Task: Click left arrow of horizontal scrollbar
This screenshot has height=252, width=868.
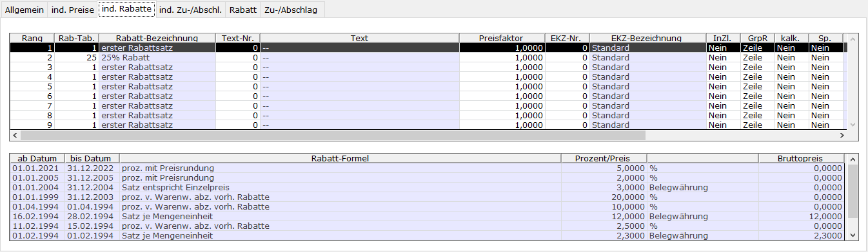Action: 15,136
